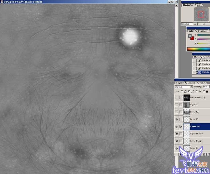
Task: Set history brush source beside Delete state
Action: pos(194,72)
